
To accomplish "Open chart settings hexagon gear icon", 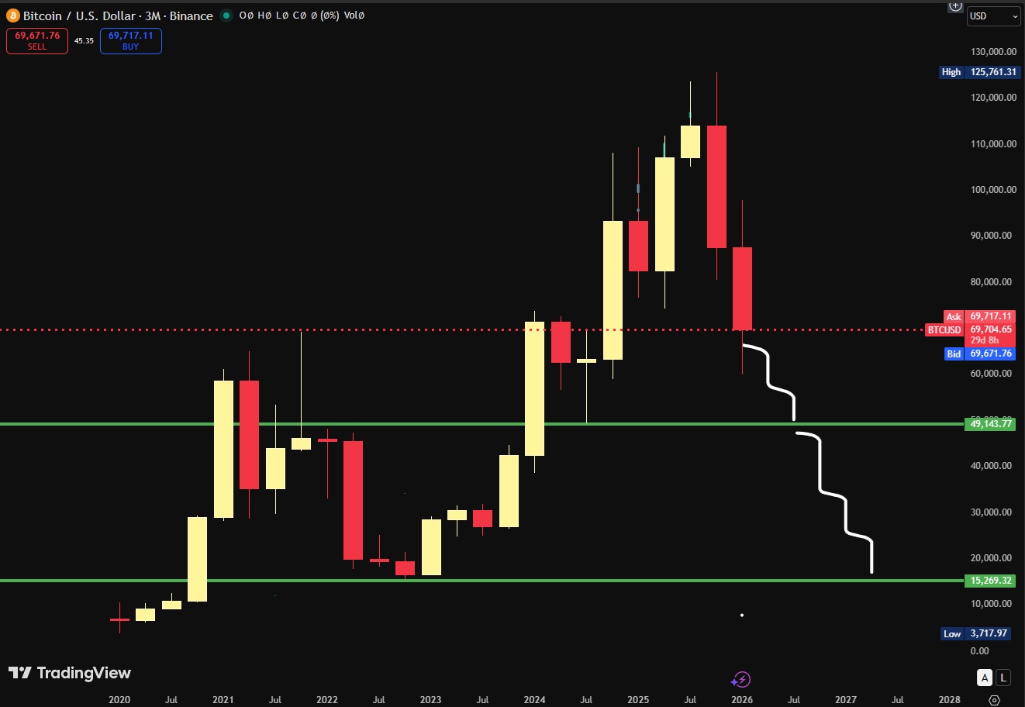I will 994,699.
